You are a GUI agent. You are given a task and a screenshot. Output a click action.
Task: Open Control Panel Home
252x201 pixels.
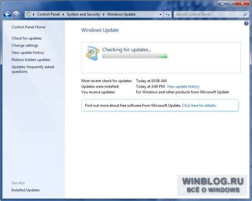click(x=29, y=27)
